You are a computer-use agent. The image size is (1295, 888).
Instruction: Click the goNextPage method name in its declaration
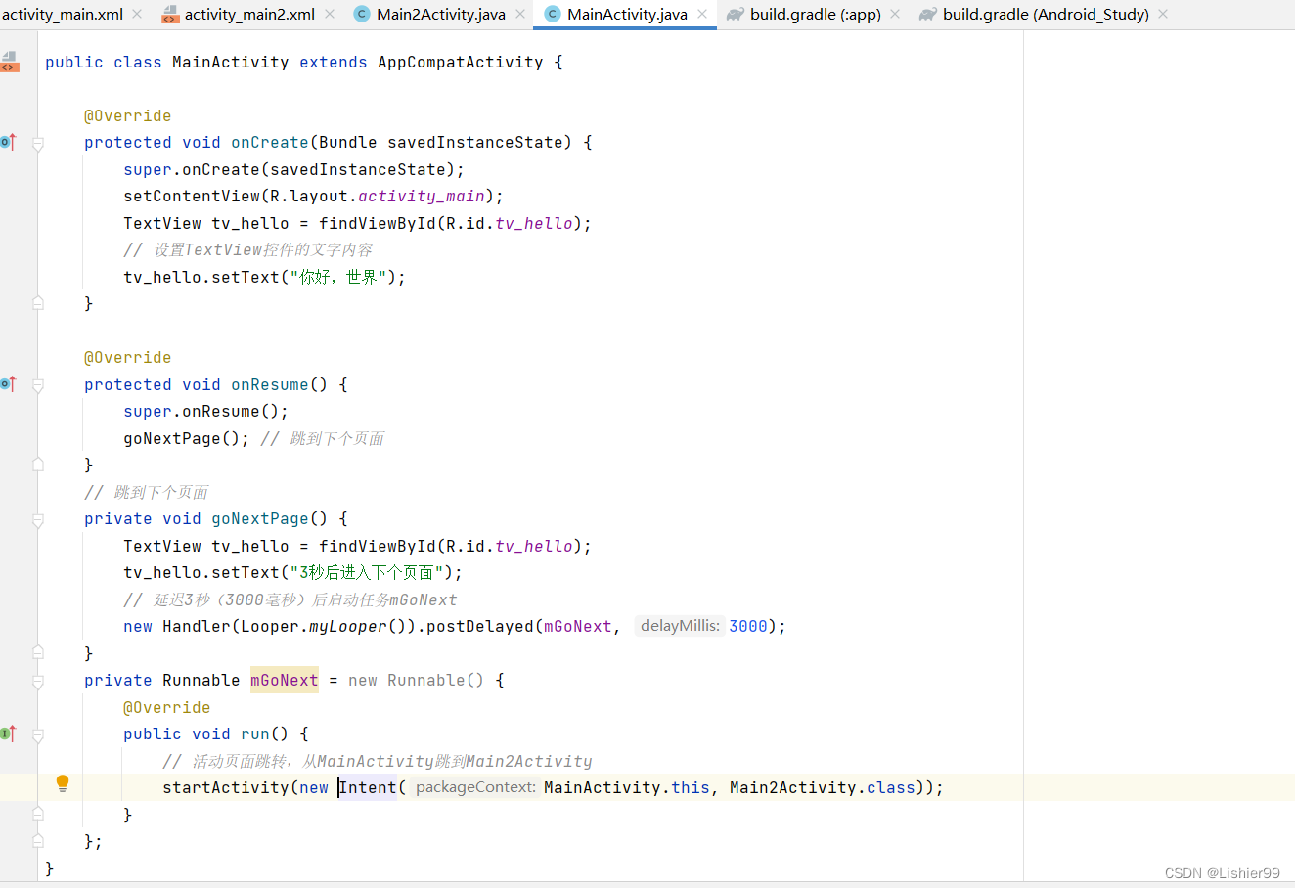(260, 518)
